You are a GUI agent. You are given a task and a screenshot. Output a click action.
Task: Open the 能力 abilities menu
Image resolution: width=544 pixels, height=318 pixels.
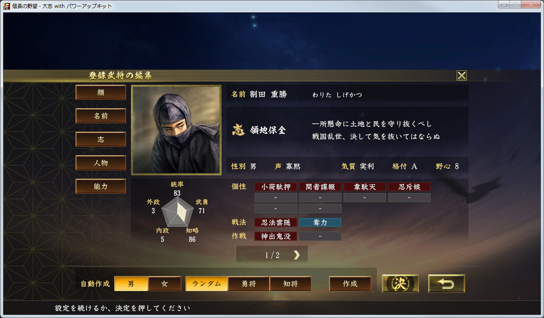[100, 186]
